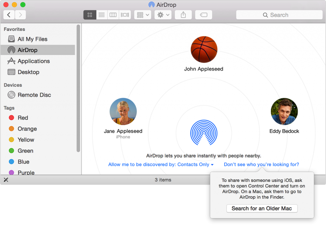Open Applications in the sidebar
Screen dimensions: 326x231
(38, 61)
